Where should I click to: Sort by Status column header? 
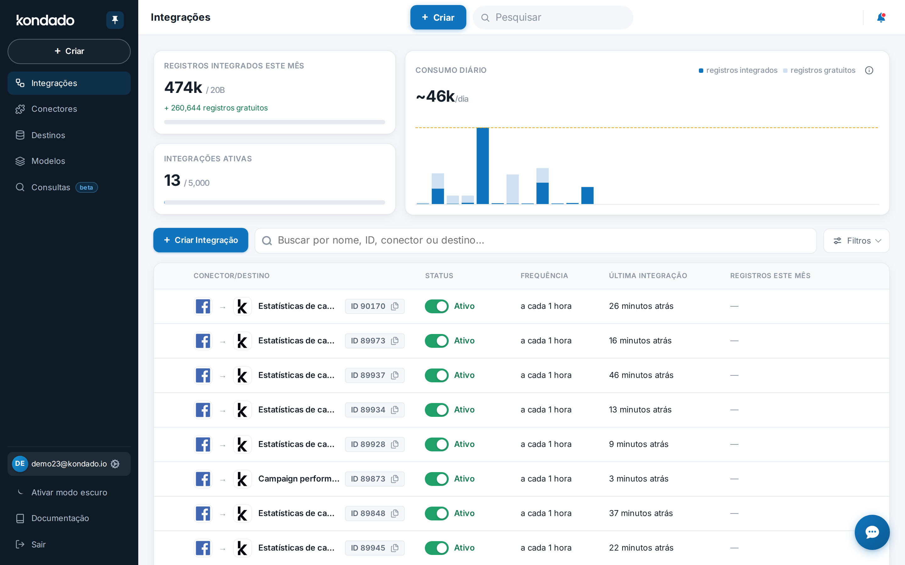[x=439, y=276]
